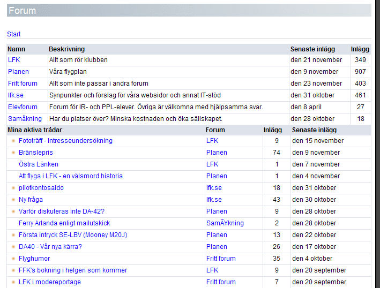This screenshot has height=288, width=380.
Task: Click date den 17 oktober in DA40 row
Action: [x=314, y=247]
